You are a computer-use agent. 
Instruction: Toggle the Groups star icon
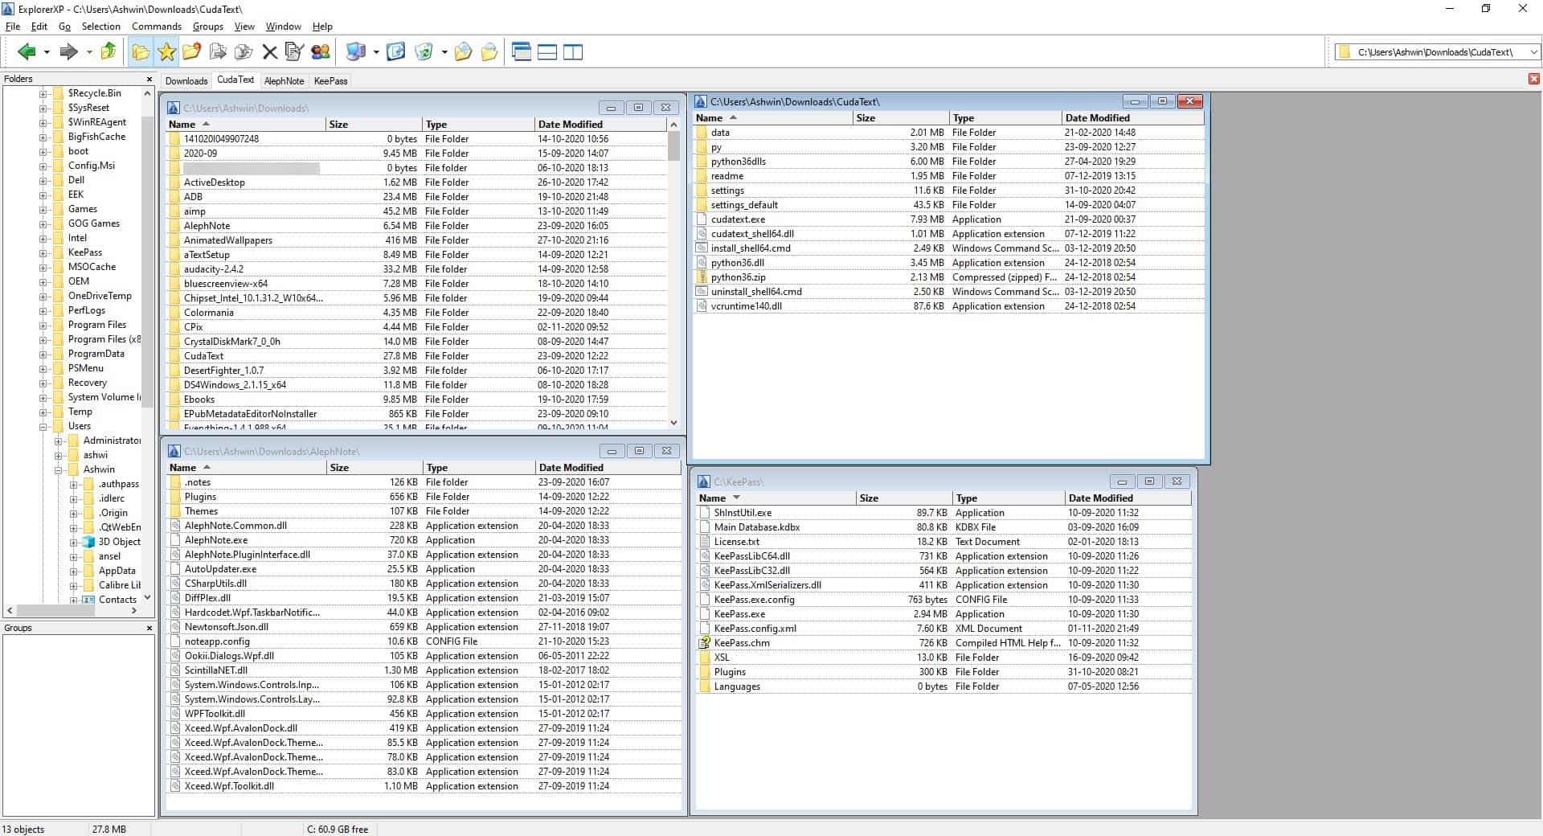tap(166, 52)
